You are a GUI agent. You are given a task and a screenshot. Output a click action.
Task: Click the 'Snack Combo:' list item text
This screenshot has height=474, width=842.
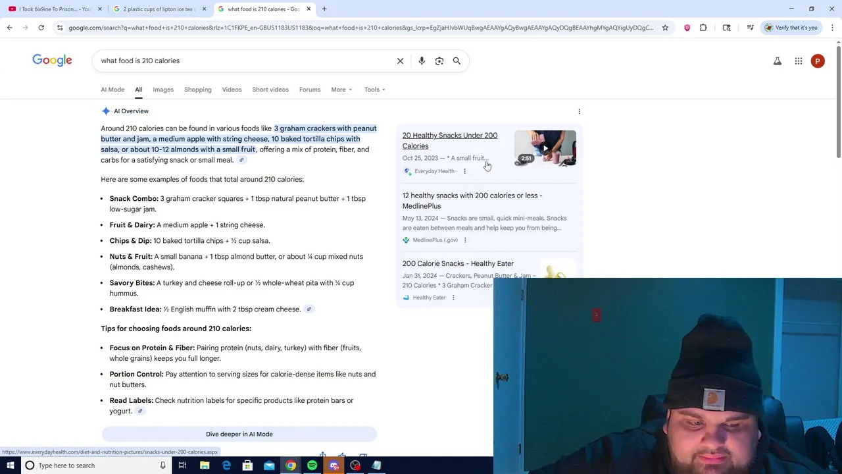(237, 203)
